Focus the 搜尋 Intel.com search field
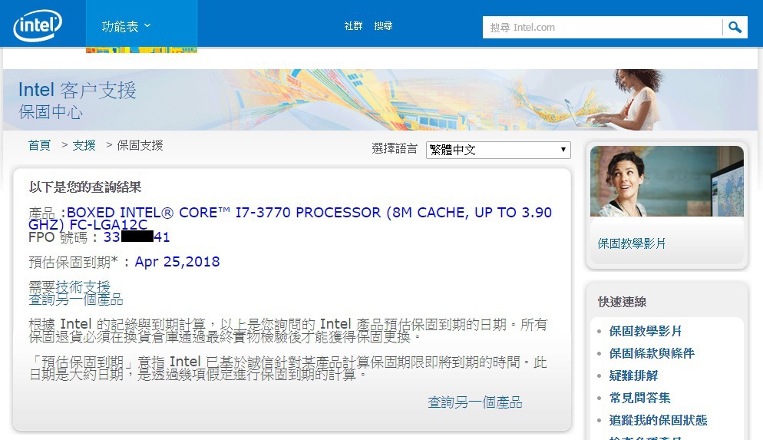This screenshot has width=763, height=440. [x=603, y=27]
